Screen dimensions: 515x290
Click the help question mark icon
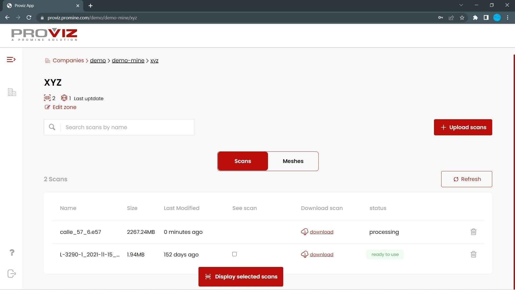pyautogui.click(x=11, y=252)
